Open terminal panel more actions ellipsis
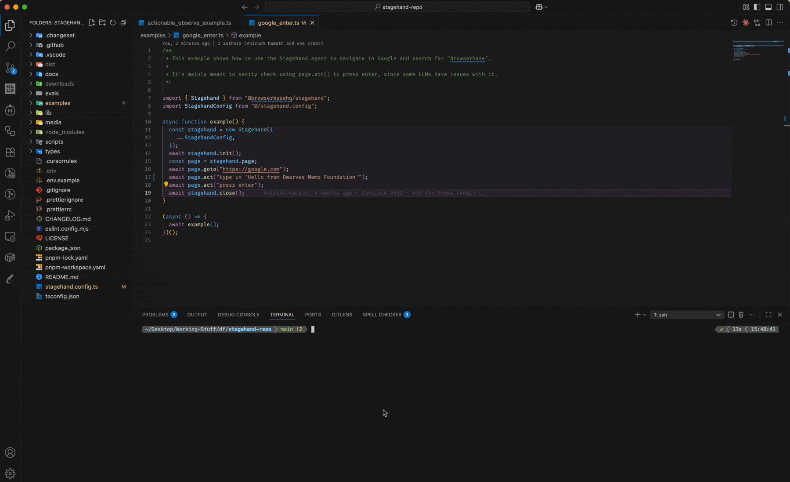Image resolution: width=790 pixels, height=482 pixels. click(752, 315)
